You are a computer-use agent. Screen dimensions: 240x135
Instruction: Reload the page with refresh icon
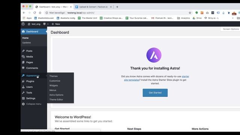(35, 13)
